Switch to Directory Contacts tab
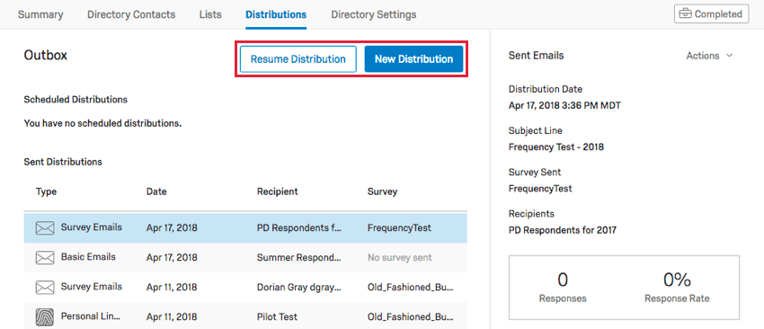Screen dimensions: 764x329 pyautogui.click(x=131, y=14)
